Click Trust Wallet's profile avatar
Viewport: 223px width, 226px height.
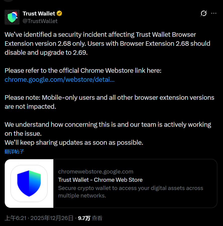12,17
